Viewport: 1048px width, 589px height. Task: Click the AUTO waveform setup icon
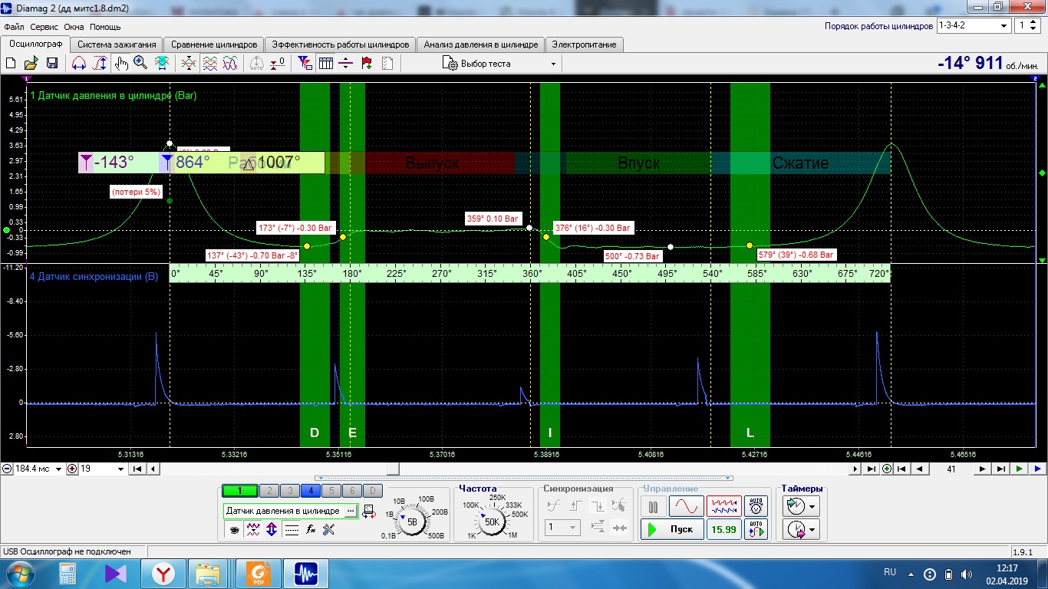(756, 529)
